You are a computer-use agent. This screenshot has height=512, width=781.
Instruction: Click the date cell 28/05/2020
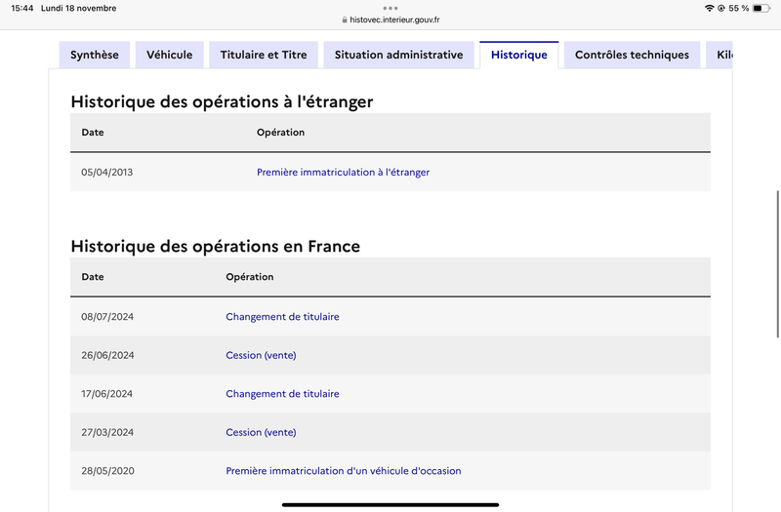(x=107, y=471)
